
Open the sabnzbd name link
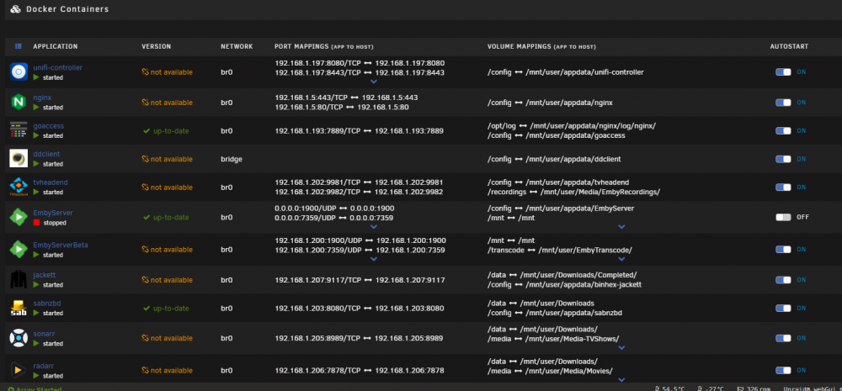point(47,303)
